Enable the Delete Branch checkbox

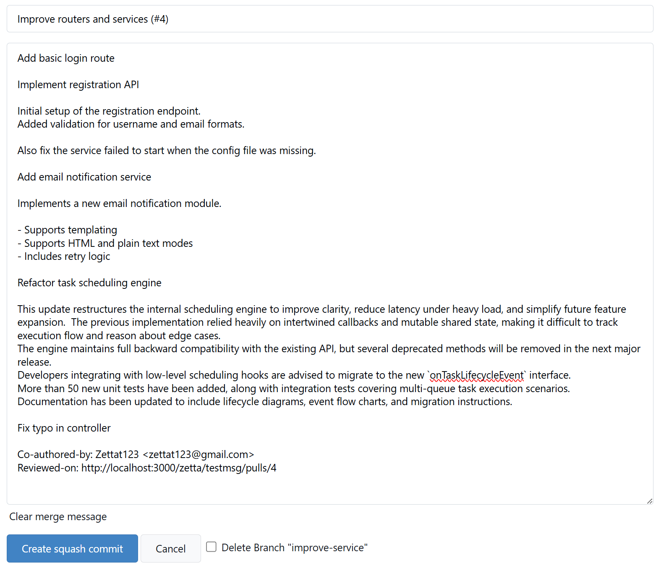click(212, 547)
